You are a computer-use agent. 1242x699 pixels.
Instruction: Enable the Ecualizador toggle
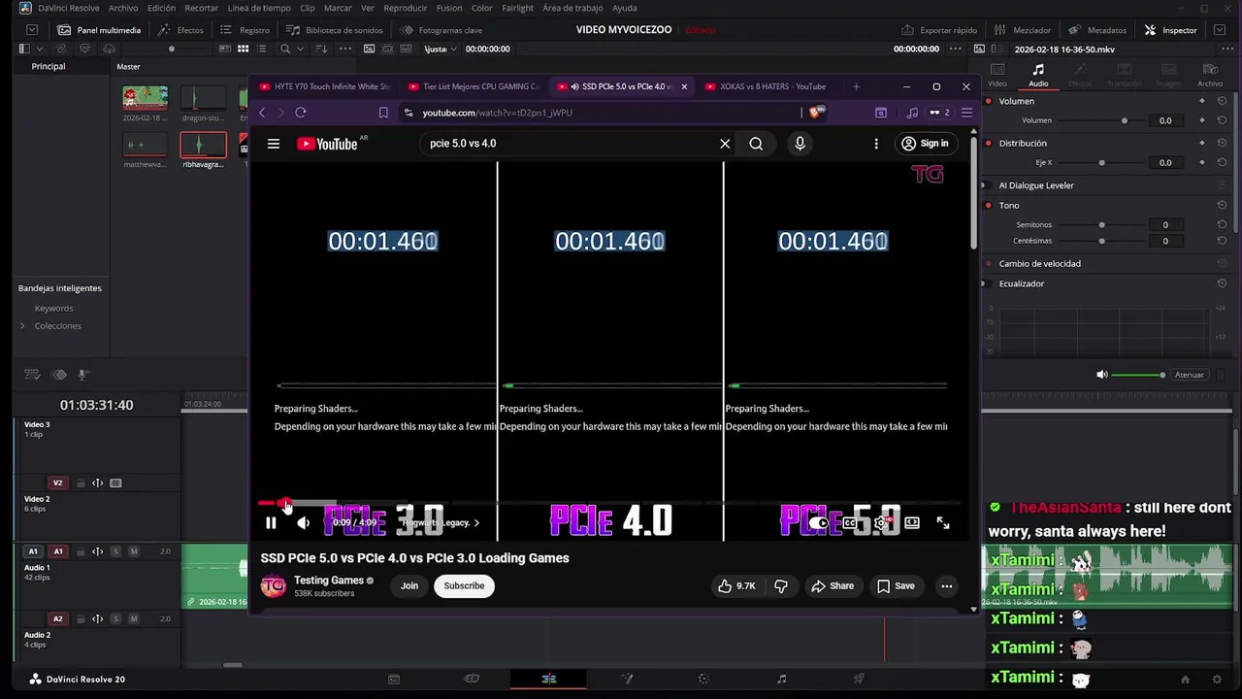(x=989, y=283)
